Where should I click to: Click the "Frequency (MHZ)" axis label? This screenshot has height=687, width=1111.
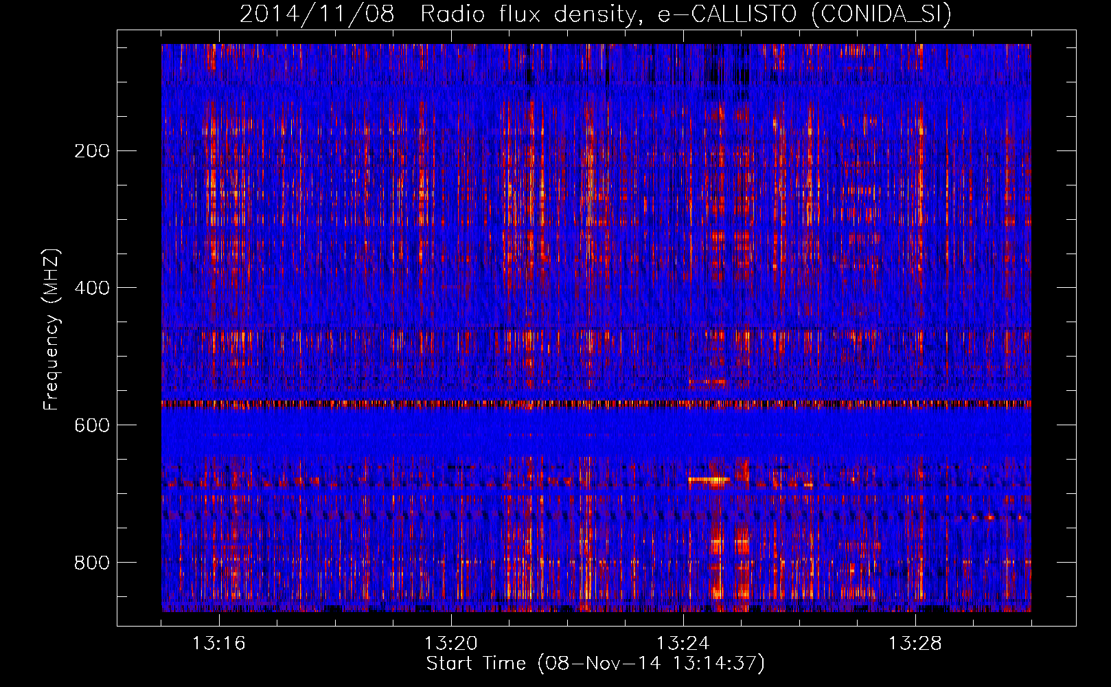[51, 330]
